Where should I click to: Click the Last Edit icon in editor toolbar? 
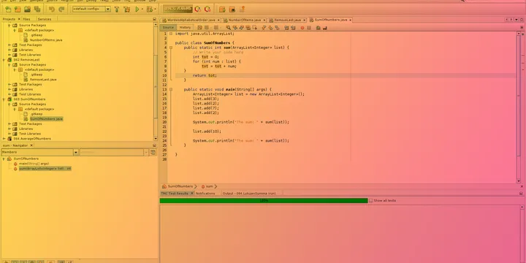click(199, 28)
